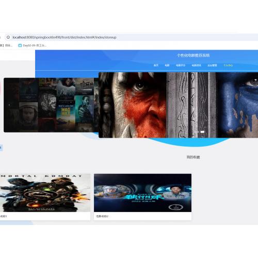The image size is (258, 258).
Task: Select the active white carousel indicator
Action: 202,132
